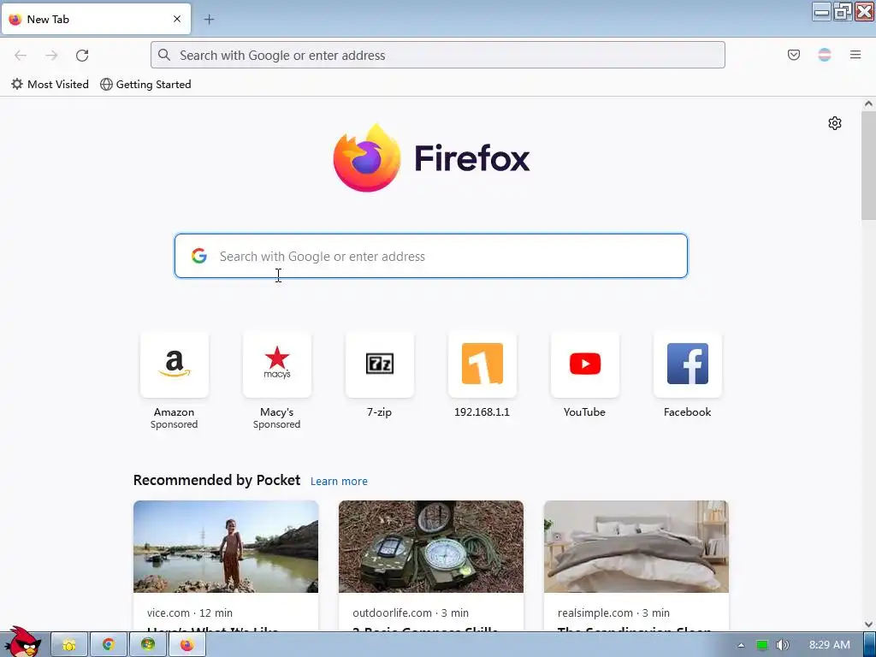Open the Chrome taskbar icon
The width and height of the screenshot is (876, 657).
(109, 645)
